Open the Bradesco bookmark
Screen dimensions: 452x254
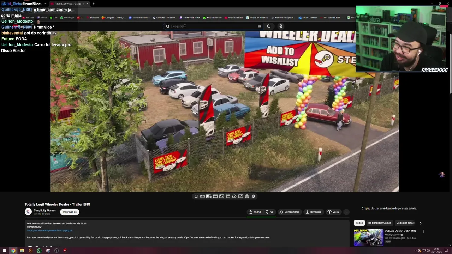point(92,18)
